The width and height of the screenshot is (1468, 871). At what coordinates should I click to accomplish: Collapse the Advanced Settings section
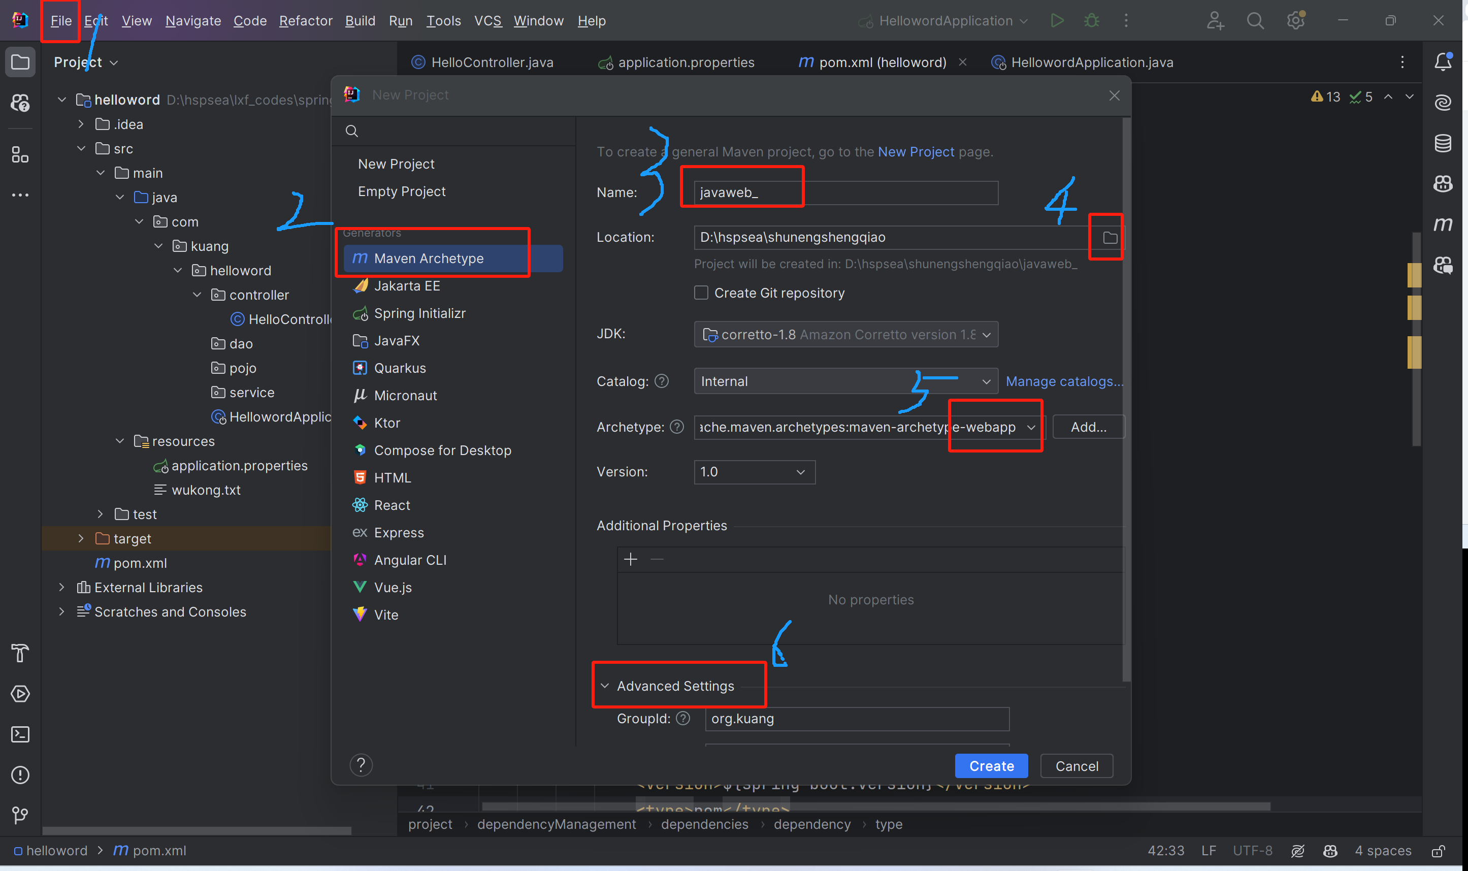(x=604, y=686)
